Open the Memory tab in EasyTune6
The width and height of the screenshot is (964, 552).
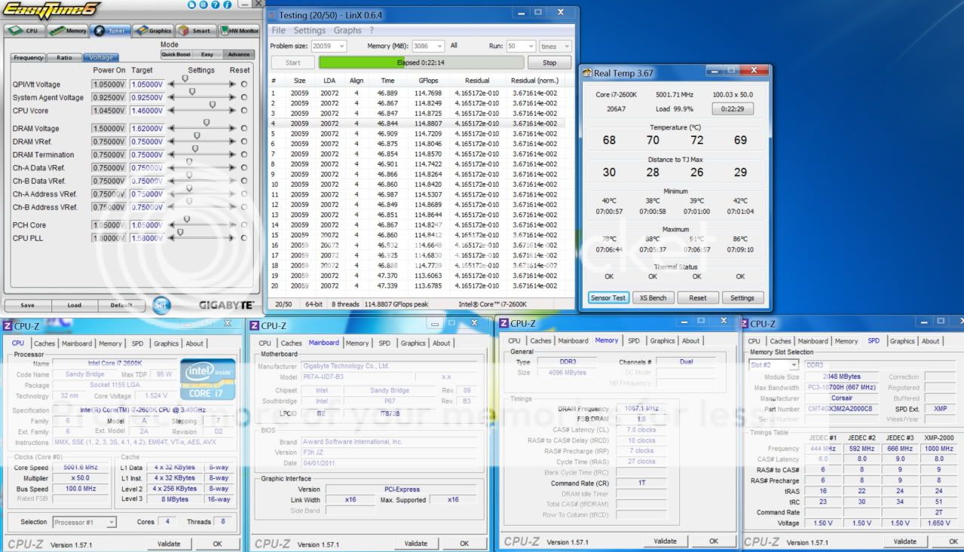coord(67,31)
